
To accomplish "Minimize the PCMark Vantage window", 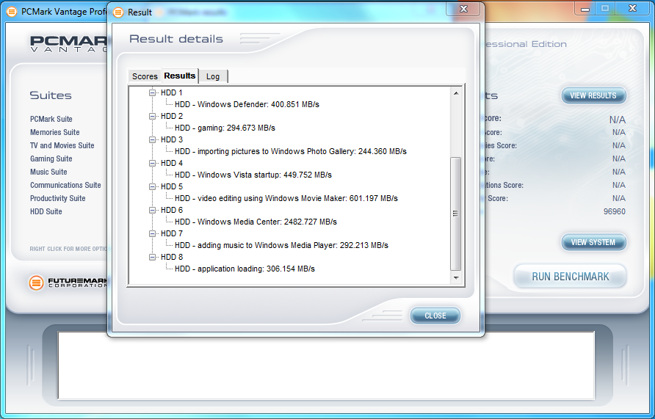I will [585, 8].
